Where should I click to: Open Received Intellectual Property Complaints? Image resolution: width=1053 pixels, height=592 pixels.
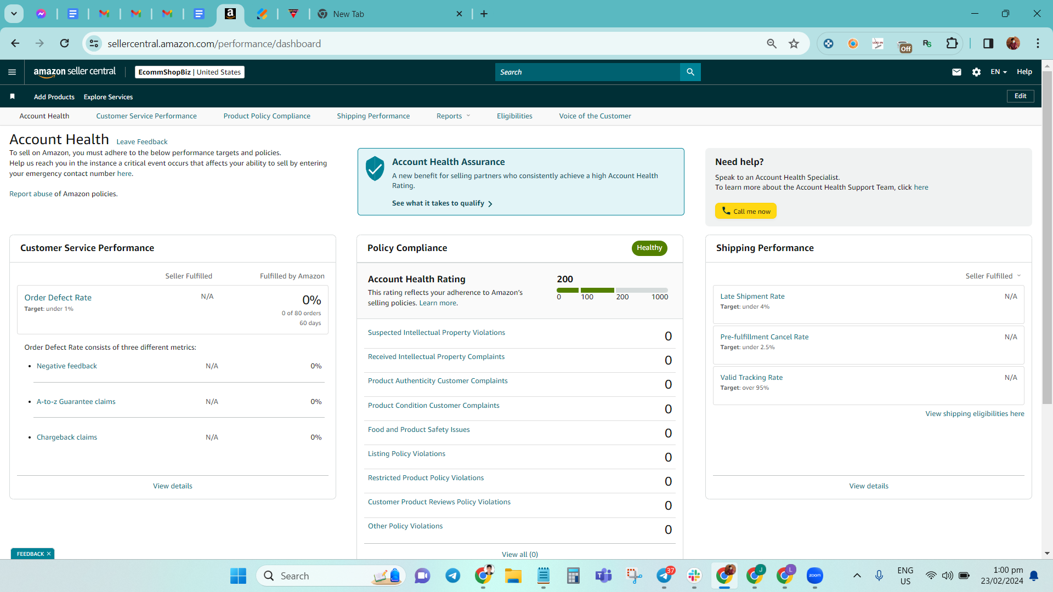(x=436, y=356)
